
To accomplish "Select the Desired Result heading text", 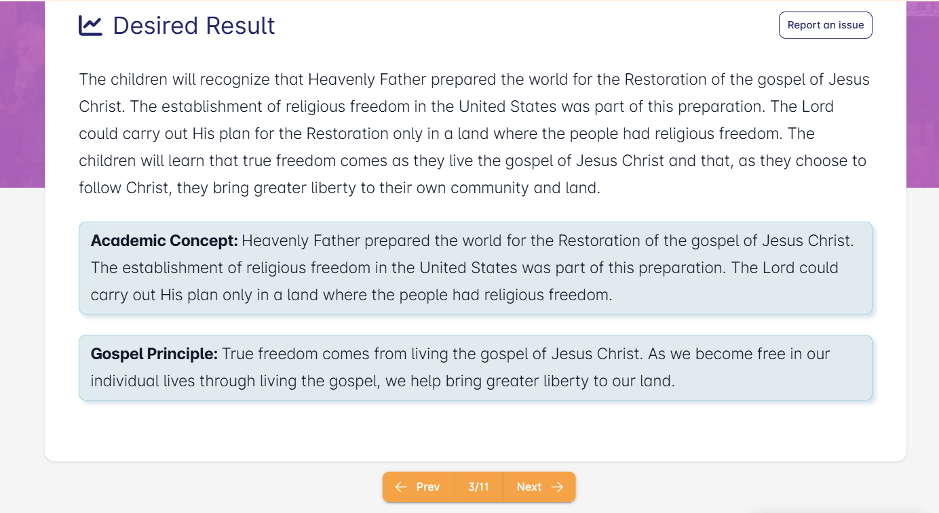I will [194, 26].
